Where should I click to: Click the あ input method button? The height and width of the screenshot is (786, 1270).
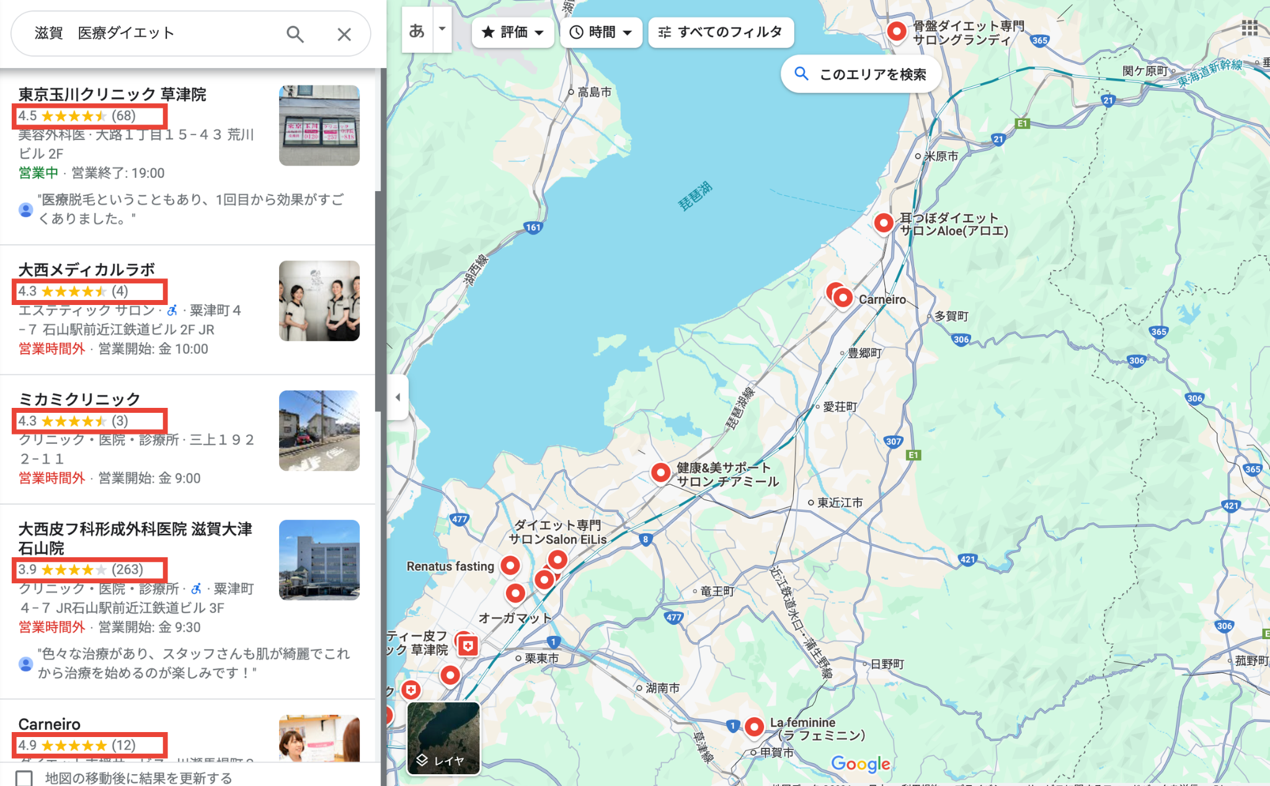coord(417,30)
